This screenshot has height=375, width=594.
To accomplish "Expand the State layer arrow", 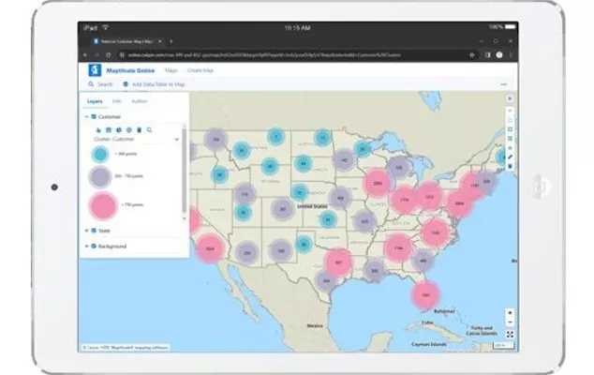I will point(86,230).
